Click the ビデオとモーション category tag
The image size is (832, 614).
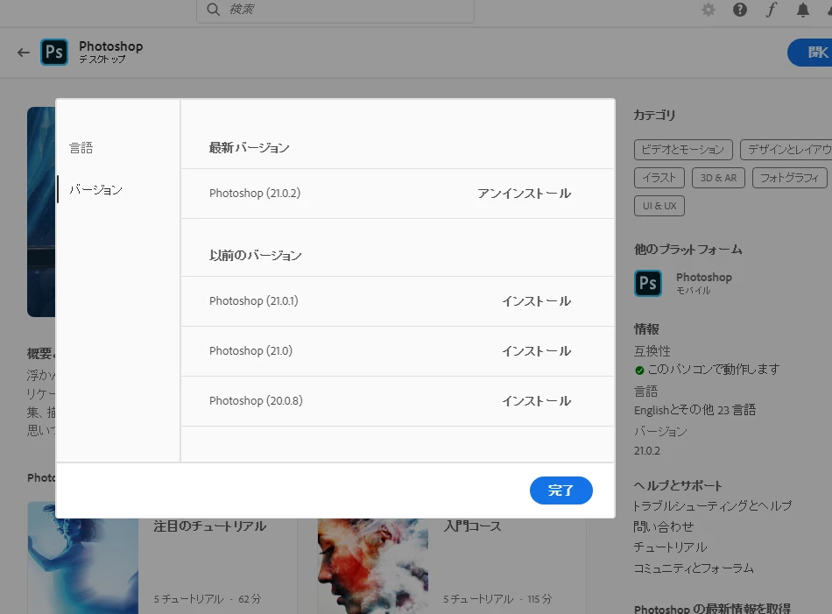(683, 150)
